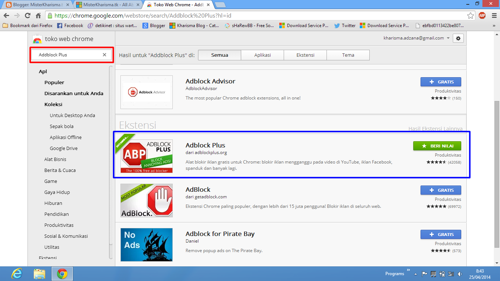Open Hasil Ekstensi Lainnya link

(x=435, y=129)
